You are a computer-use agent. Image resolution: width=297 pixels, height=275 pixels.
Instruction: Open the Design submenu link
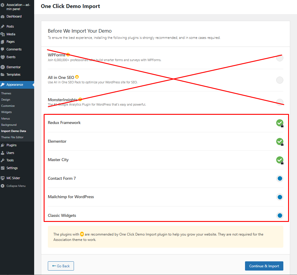(6, 100)
